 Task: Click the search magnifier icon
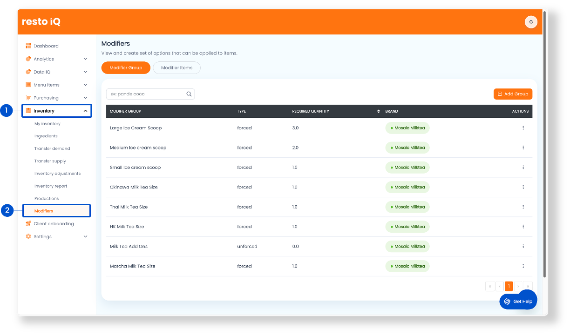189,94
